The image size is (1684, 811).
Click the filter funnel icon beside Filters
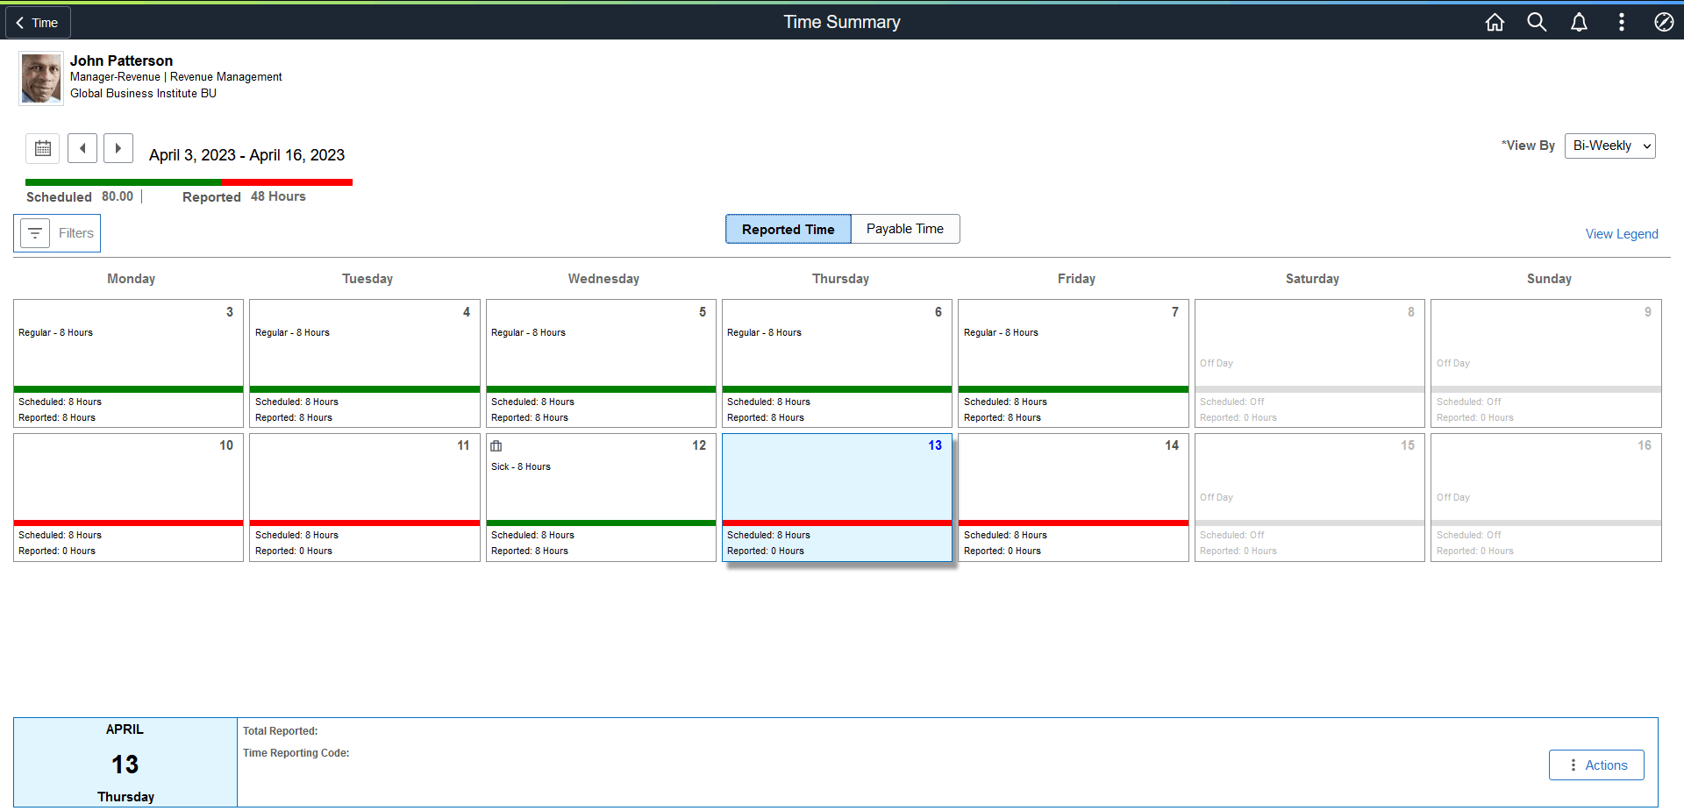coord(35,233)
